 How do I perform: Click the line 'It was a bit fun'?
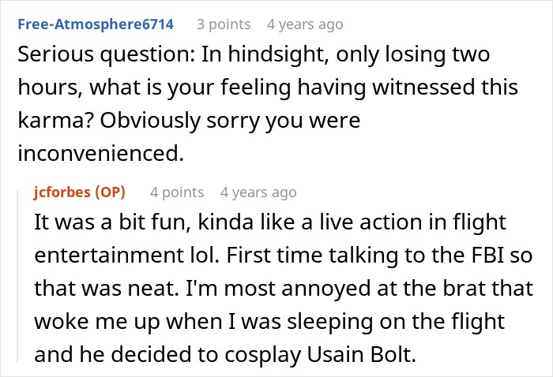tap(270, 222)
